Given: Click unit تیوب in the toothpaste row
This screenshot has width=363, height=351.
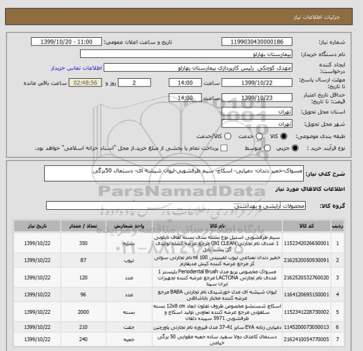Looking at the screenshot, I should coord(129,260).
